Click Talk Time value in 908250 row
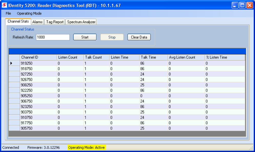This screenshot has width=255, height=152. [x=154, y=85]
